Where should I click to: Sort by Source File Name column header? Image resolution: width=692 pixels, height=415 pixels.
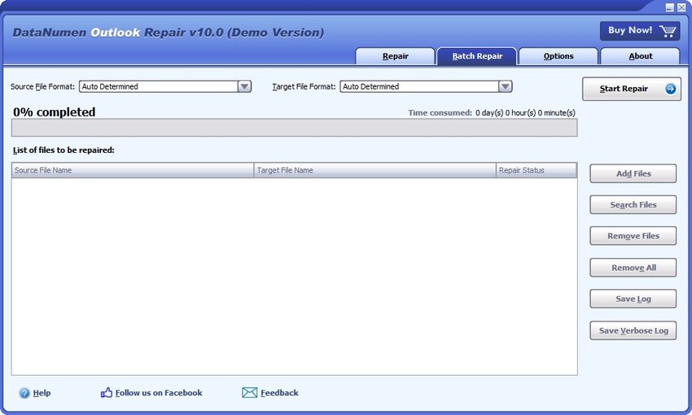tap(133, 170)
